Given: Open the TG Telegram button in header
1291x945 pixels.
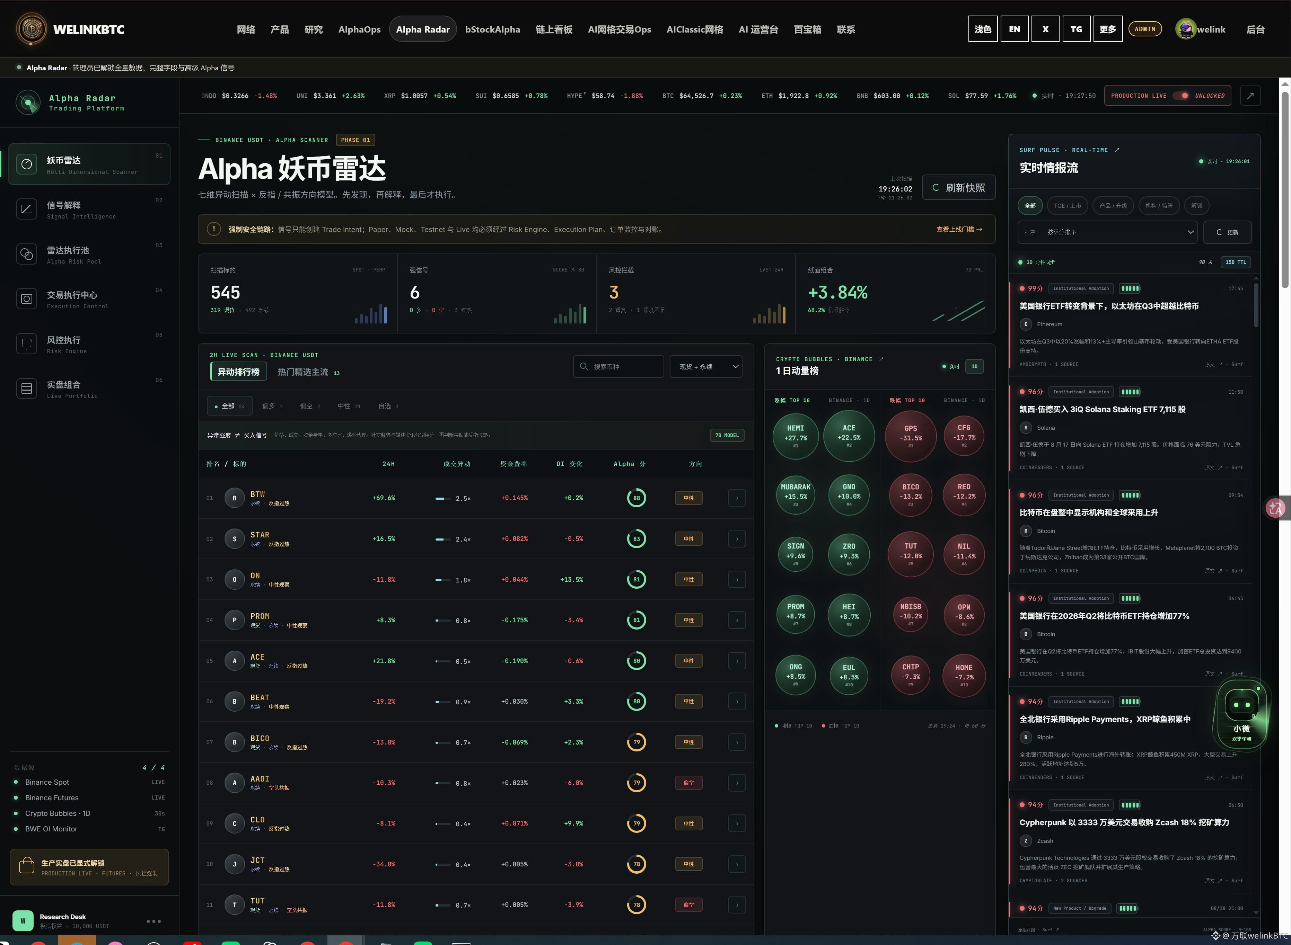Looking at the screenshot, I should [1076, 29].
